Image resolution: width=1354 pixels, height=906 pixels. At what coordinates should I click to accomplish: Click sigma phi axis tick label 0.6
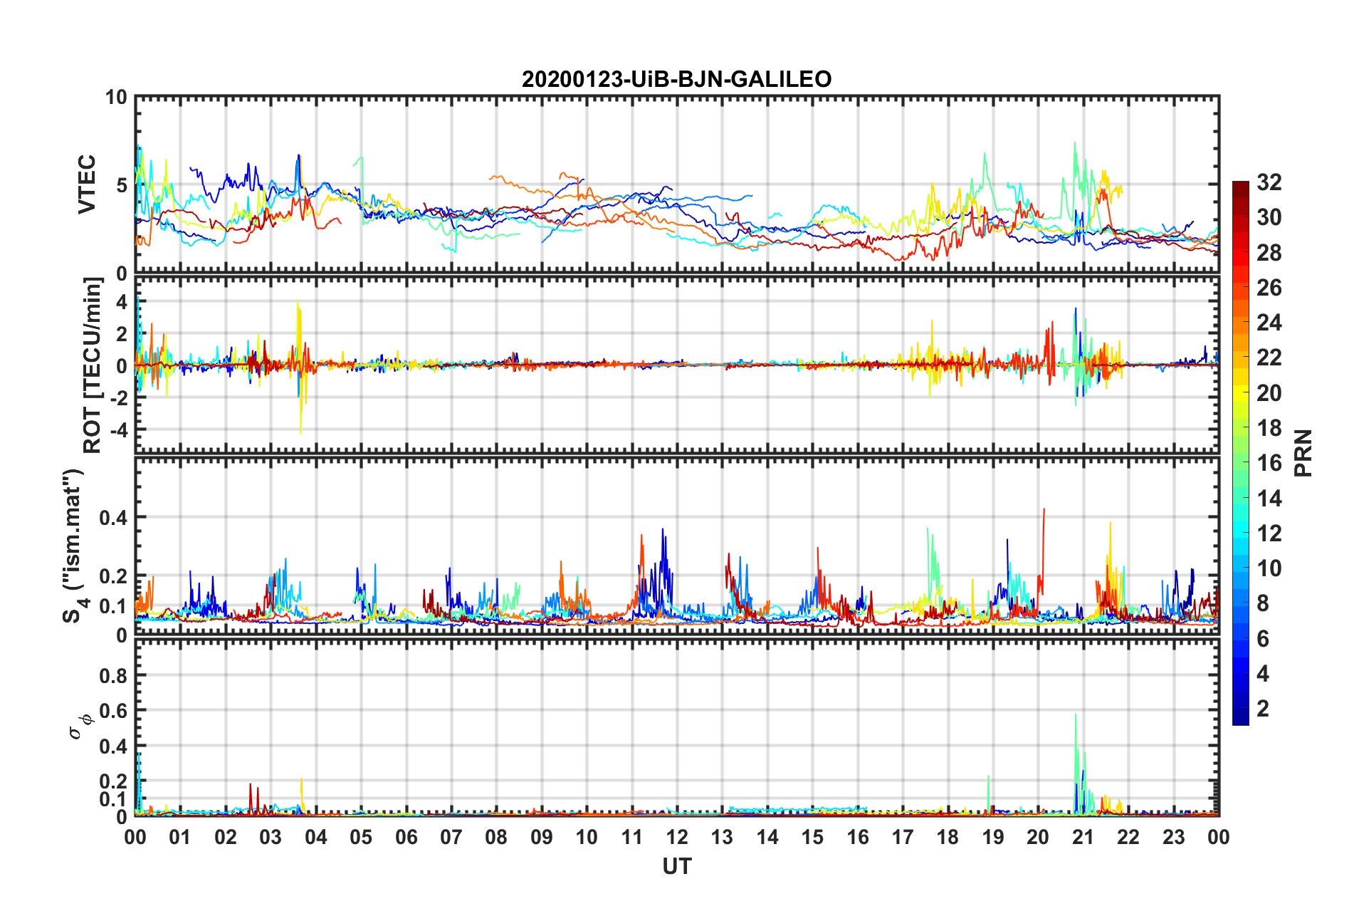click(113, 711)
